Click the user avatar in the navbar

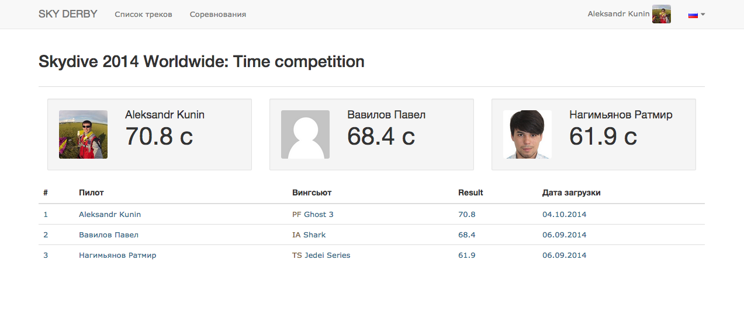[661, 14]
